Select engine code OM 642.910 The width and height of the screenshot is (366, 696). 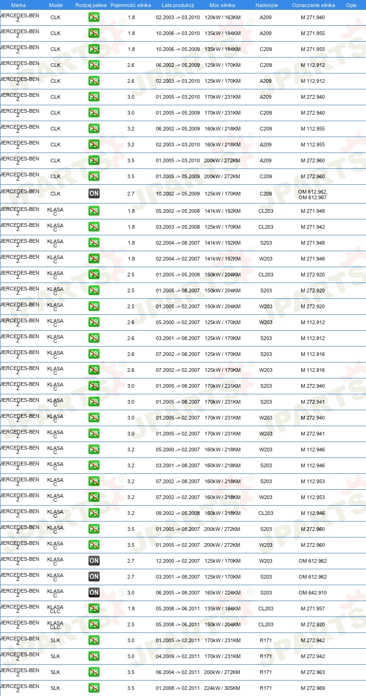coord(313,593)
